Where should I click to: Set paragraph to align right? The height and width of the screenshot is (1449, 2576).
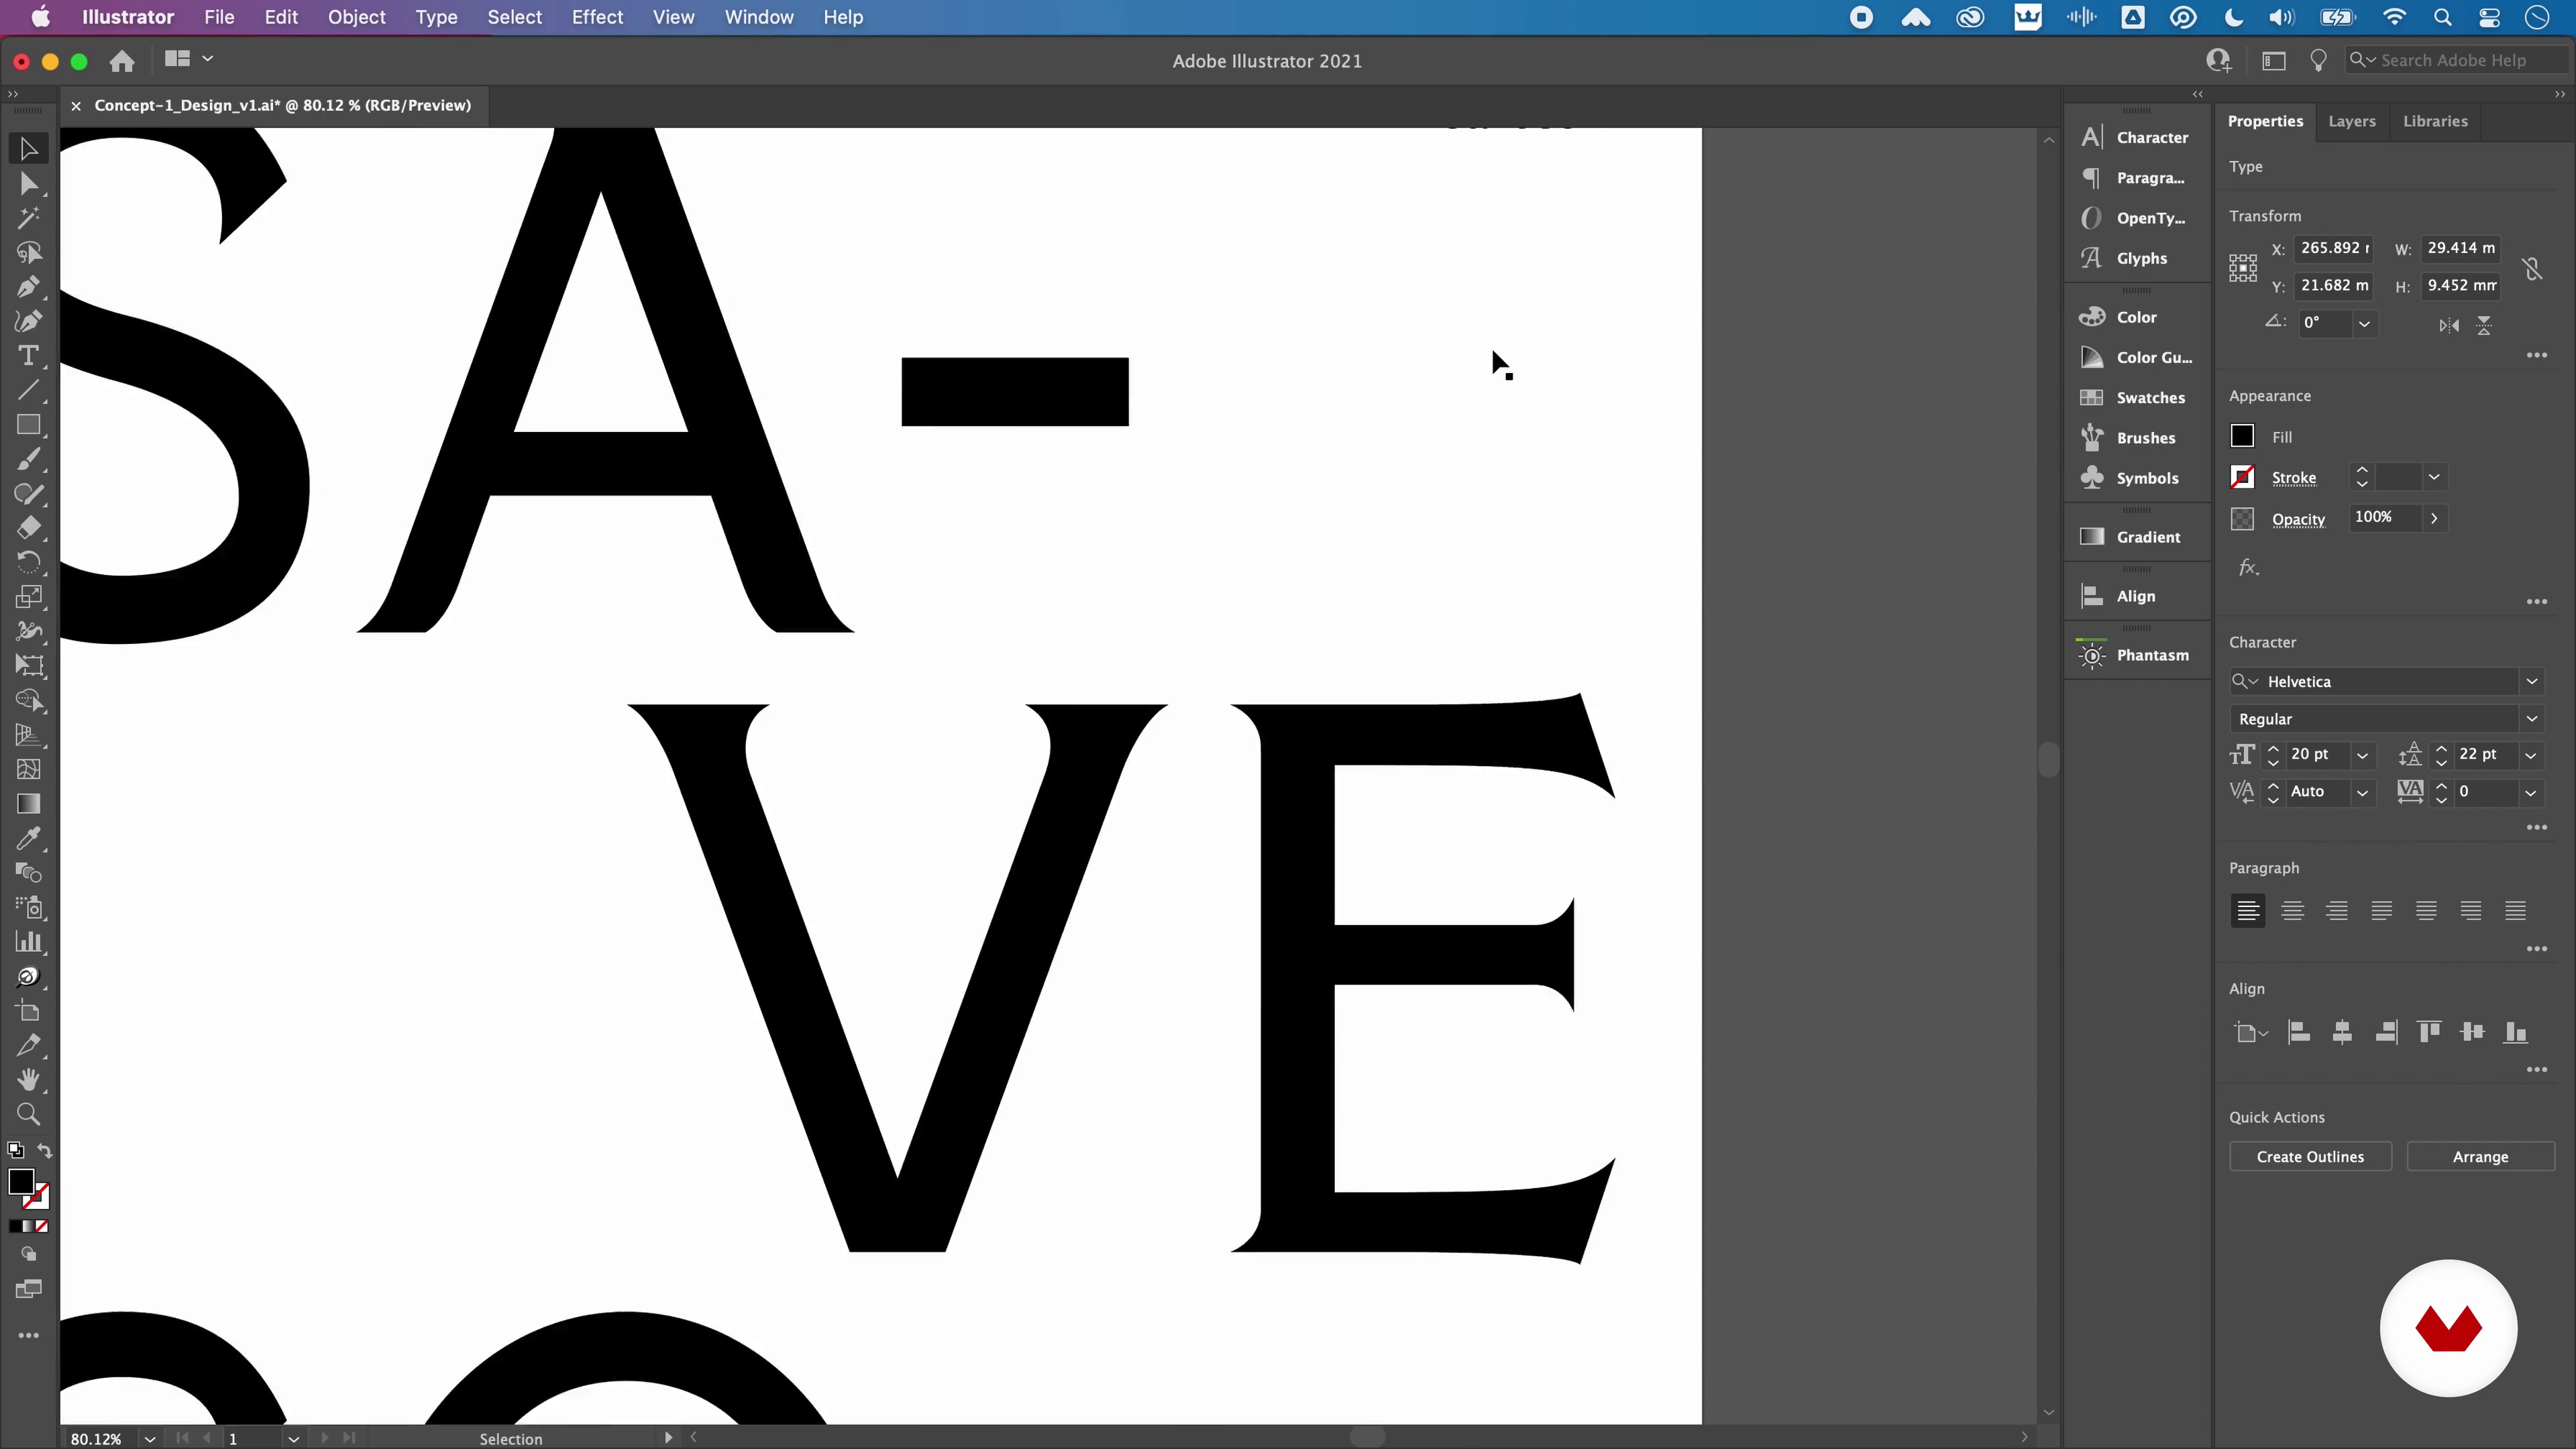coord(2337,910)
